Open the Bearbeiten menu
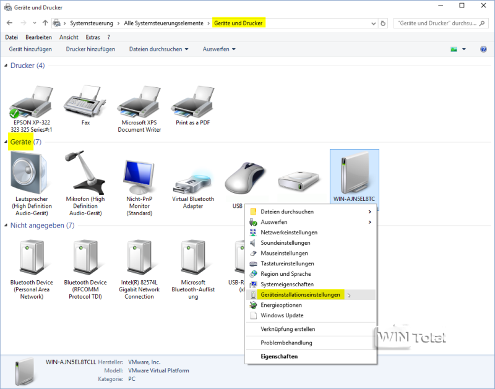Screen dimensions: 495x389 click(38, 37)
